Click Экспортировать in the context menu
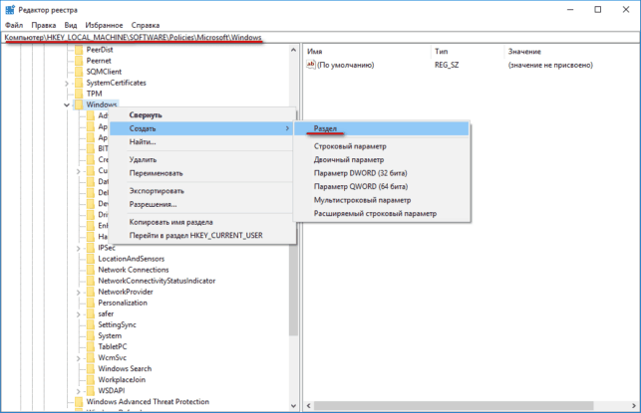The width and height of the screenshot is (641, 413). 202,191
